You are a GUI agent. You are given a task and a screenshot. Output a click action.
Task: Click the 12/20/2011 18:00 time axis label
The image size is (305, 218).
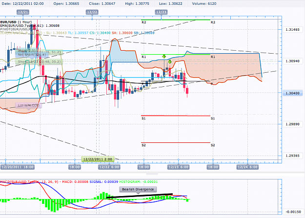tap(18, 167)
